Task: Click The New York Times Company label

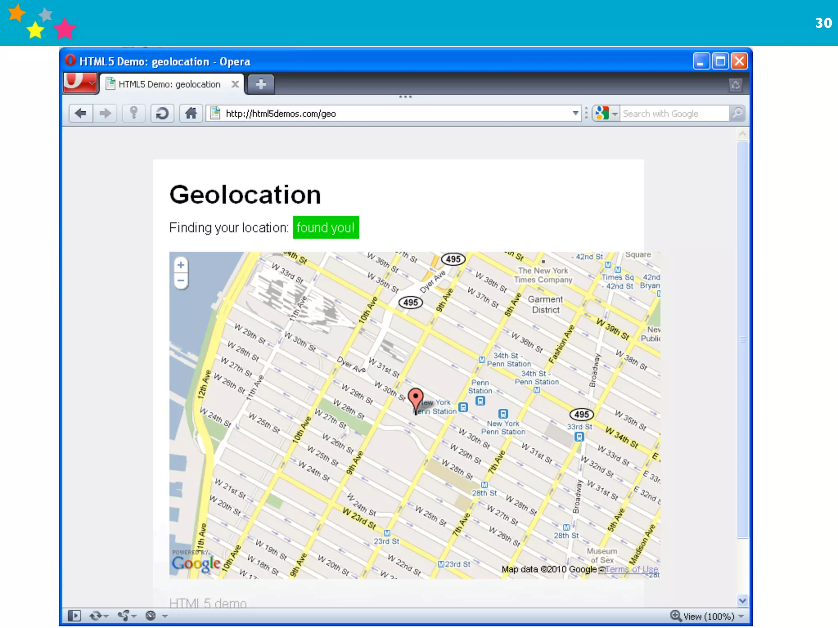Action: [x=543, y=275]
